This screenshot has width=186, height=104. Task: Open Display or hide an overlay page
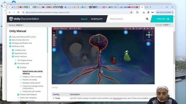[x=32, y=77]
